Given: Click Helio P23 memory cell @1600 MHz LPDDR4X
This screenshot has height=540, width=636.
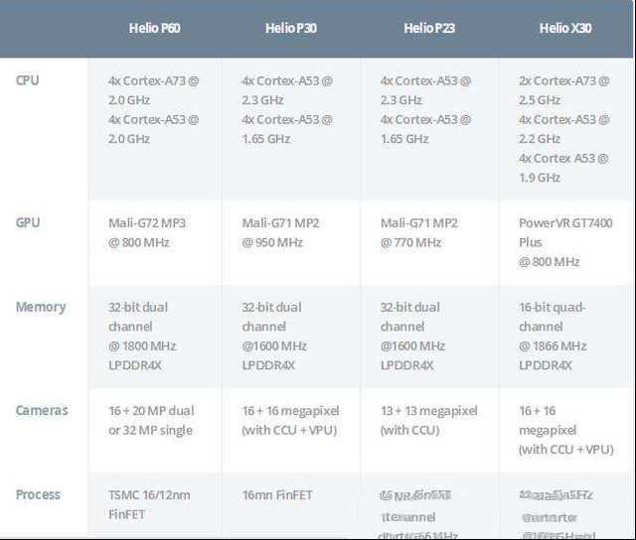Looking at the screenshot, I should [x=430, y=337].
